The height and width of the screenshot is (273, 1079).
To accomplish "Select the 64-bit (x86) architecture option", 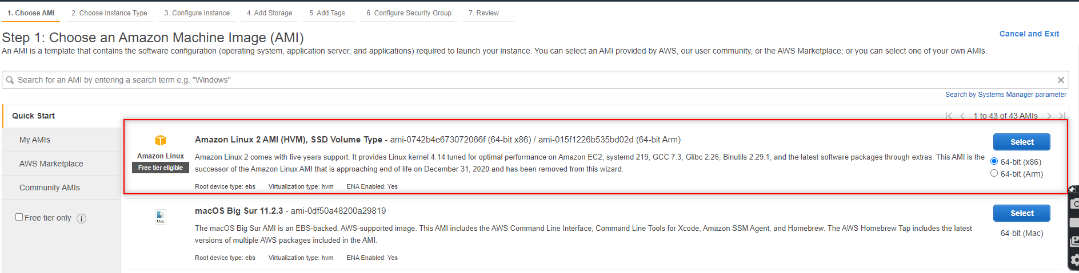I will [994, 161].
